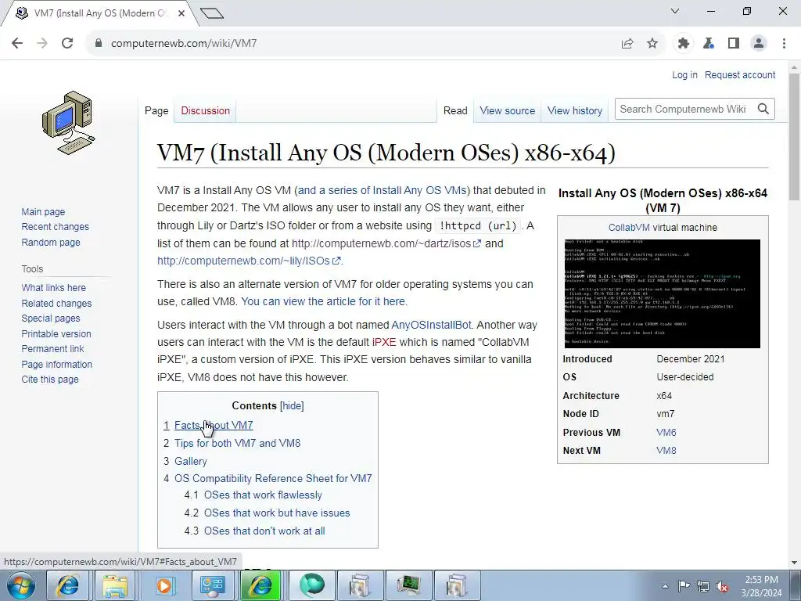801x601 pixels.
Task: Open the View history tab
Action: (575, 110)
